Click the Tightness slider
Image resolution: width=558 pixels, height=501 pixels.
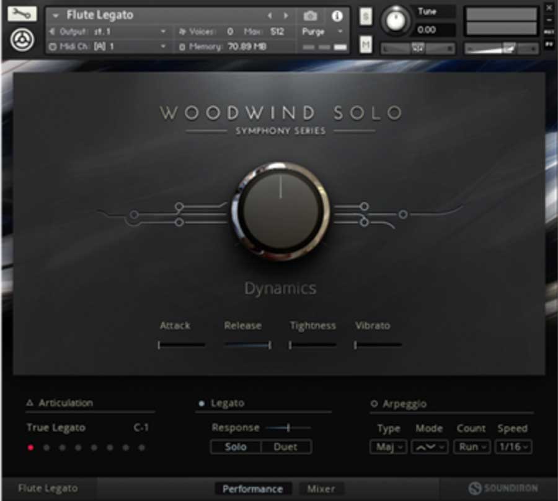[313, 344]
